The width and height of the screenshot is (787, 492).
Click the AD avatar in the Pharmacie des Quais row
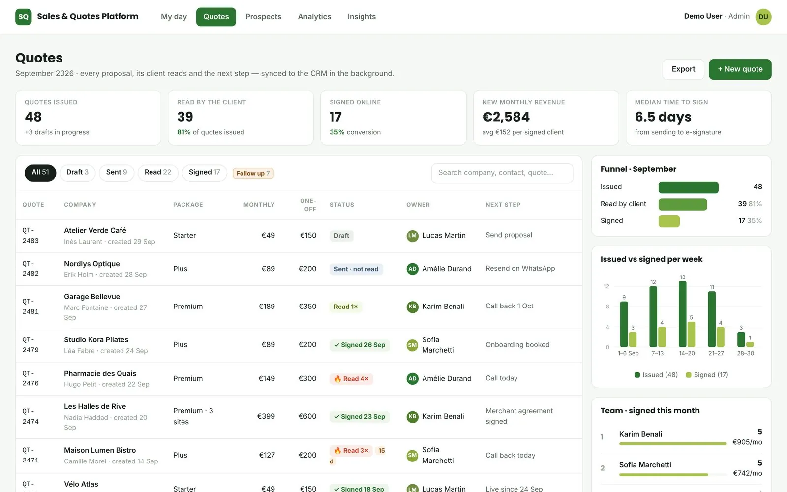click(412, 378)
